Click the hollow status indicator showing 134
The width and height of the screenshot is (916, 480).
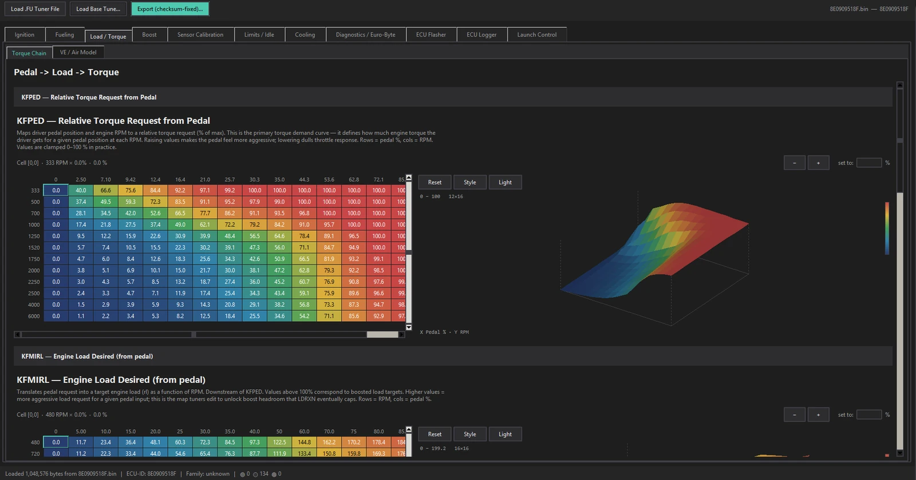coord(255,474)
